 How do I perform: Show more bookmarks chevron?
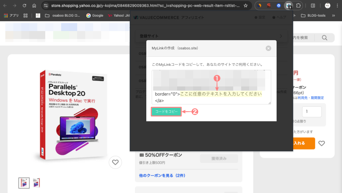(333, 16)
